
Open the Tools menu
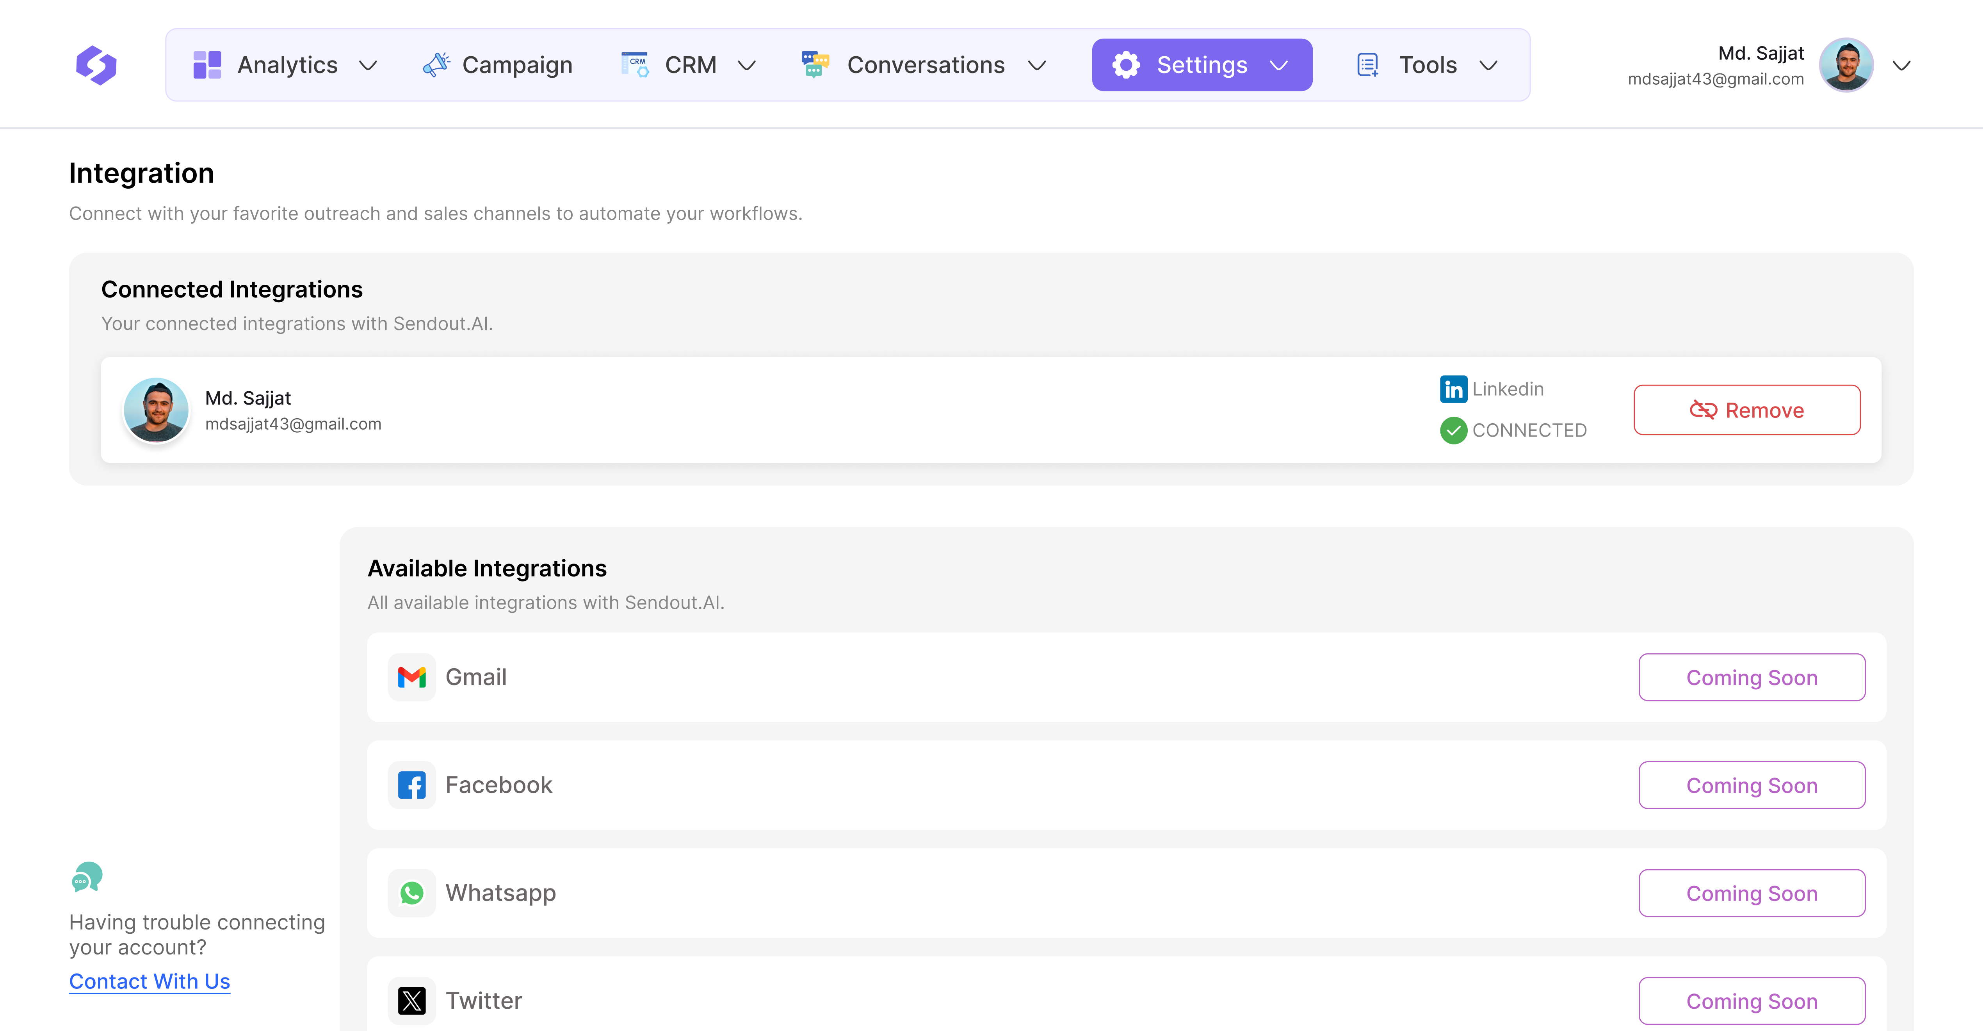[x=1427, y=65]
